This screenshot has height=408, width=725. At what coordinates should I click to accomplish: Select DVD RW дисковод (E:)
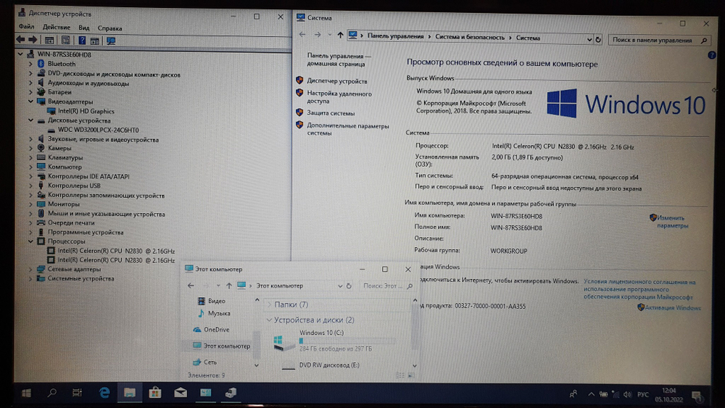point(329,365)
